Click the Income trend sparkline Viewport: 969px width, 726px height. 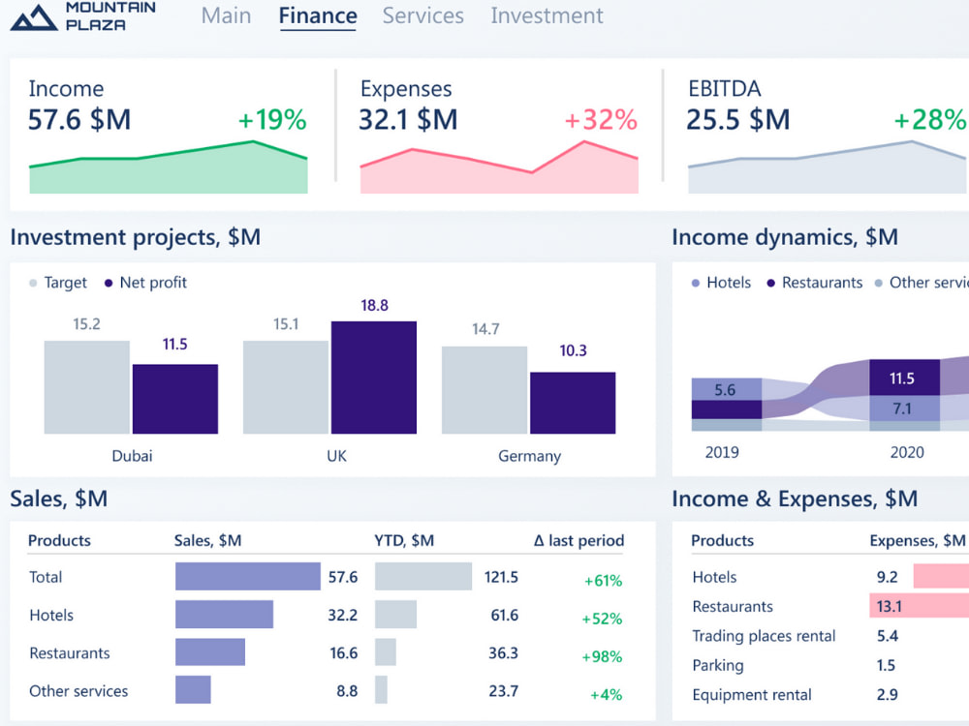tap(168, 169)
